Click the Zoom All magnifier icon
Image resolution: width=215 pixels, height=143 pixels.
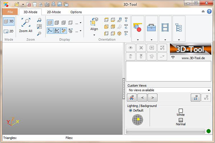[26, 22]
